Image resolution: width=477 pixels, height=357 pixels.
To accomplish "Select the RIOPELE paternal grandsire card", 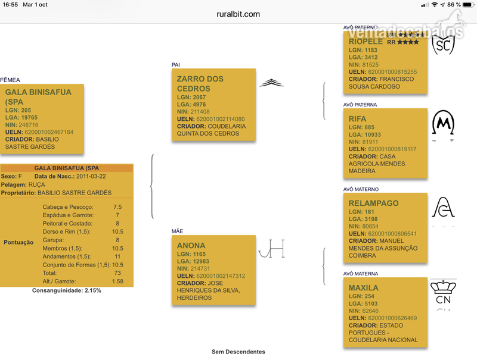I will pyautogui.click(x=385, y=62).
